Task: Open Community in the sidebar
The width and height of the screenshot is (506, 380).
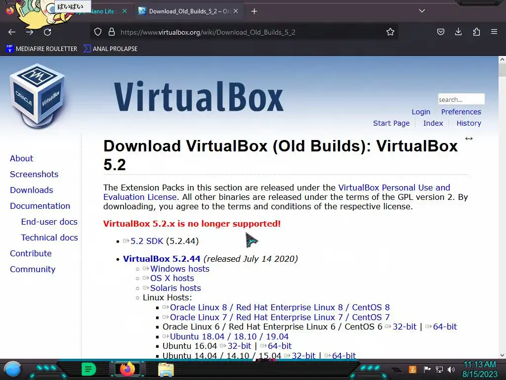Action: click(33, 270)
